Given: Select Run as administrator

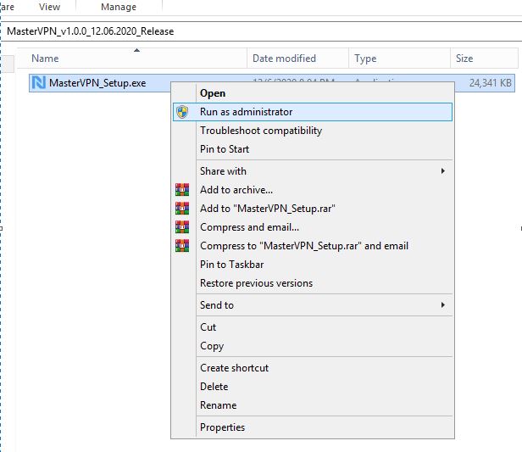Looking at the screenshot, I should [313, 112].
